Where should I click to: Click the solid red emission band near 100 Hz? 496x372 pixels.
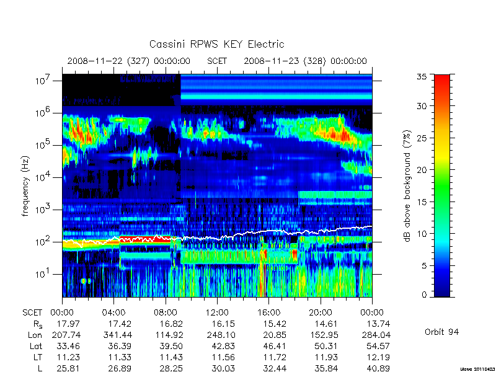point(145,239)
